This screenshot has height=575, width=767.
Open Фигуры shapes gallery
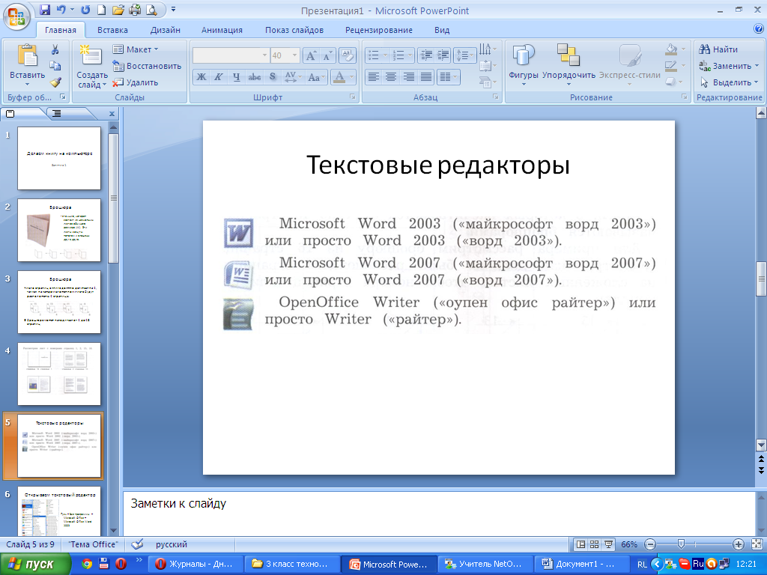(x=523, y=64)
